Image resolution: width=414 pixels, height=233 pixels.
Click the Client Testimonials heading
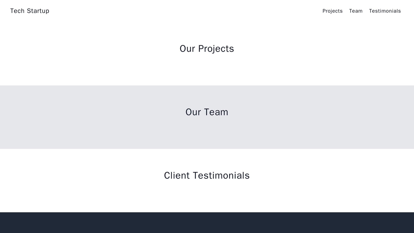pos(207,175)
